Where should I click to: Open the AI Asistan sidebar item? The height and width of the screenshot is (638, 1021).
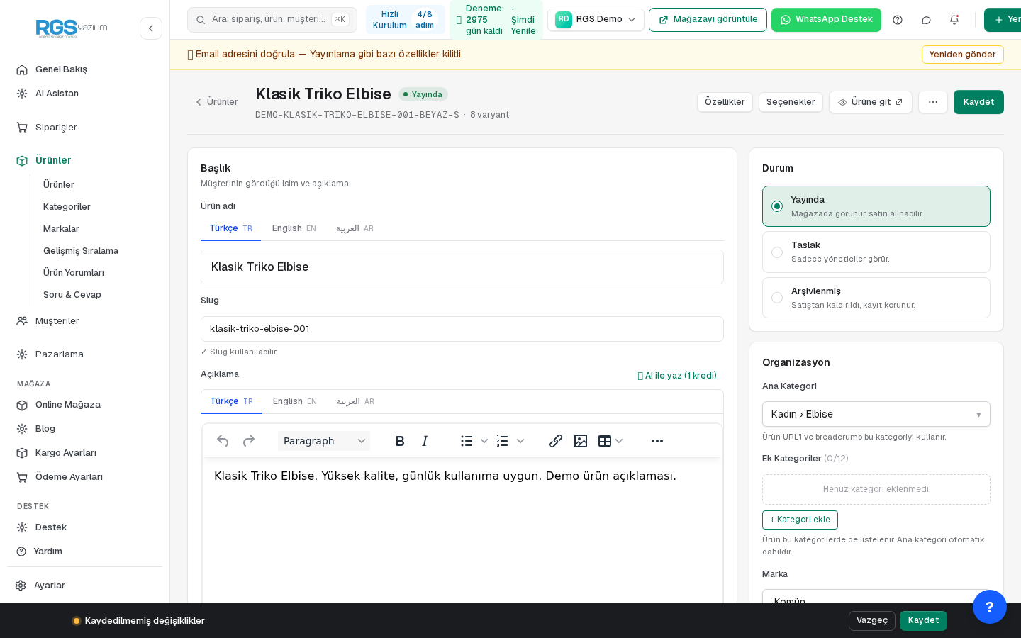[x=57, y=94]
